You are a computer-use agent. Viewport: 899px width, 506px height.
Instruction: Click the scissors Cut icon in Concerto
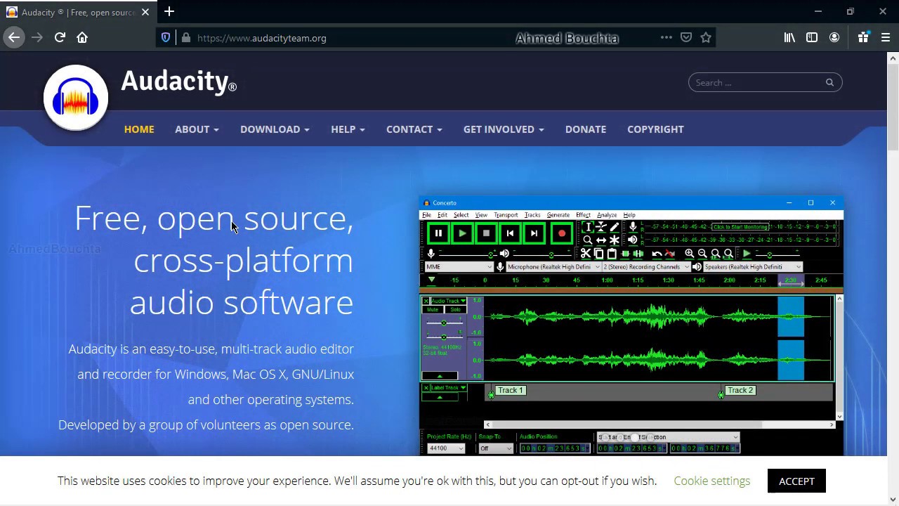(586, 254)
